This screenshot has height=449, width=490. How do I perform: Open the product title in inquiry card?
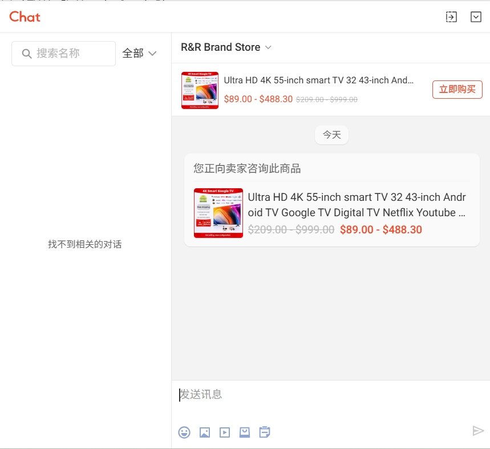coord(357,205)
